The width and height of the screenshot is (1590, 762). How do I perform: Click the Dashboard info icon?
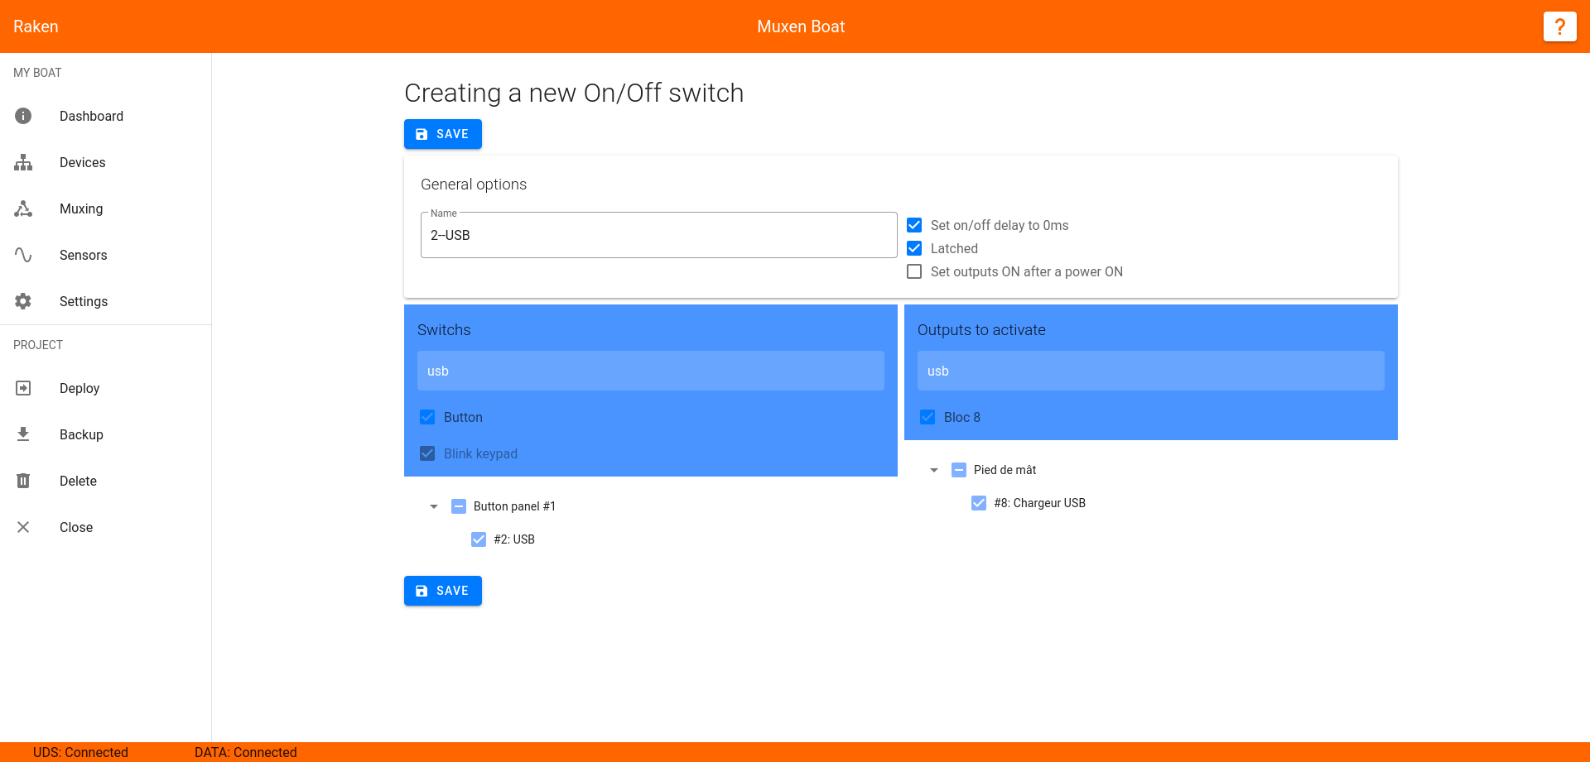coord(23,116)
